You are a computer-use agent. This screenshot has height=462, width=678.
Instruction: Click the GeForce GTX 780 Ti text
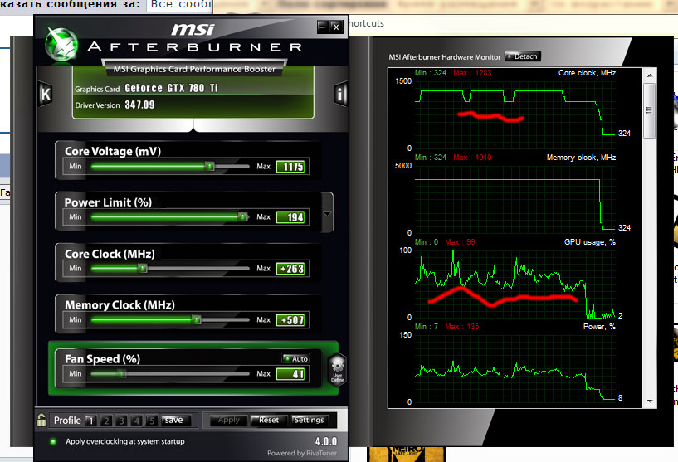coord(171,88)
